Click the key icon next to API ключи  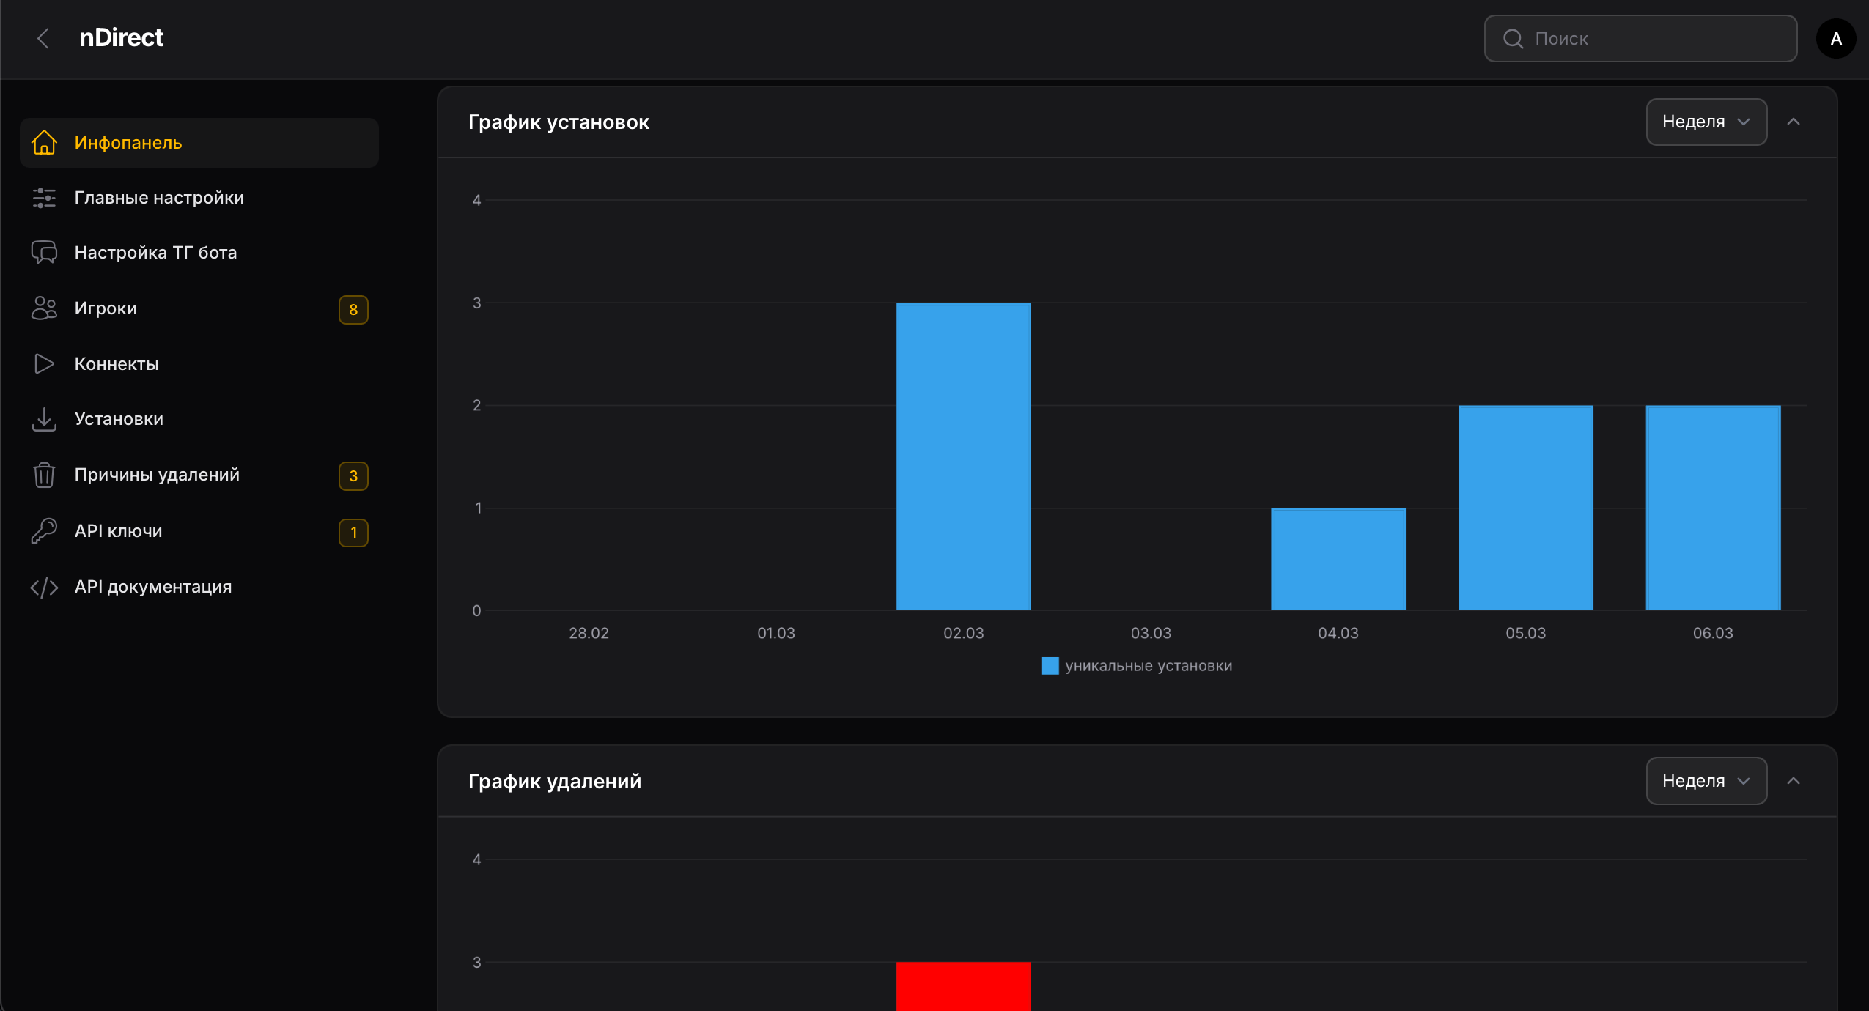pos(44,531)
